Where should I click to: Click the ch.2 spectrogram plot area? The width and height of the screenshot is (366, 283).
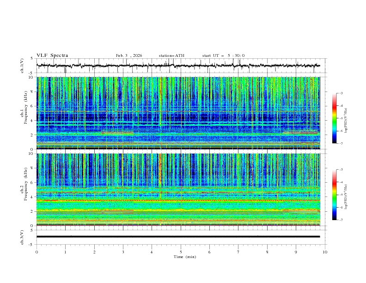coord(178,190)
